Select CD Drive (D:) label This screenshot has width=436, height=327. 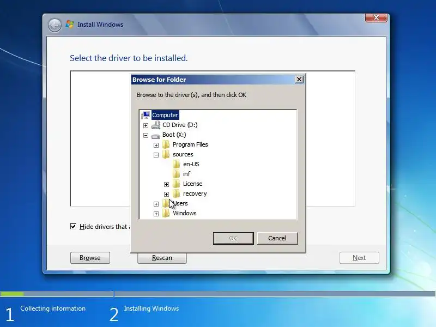180,125
